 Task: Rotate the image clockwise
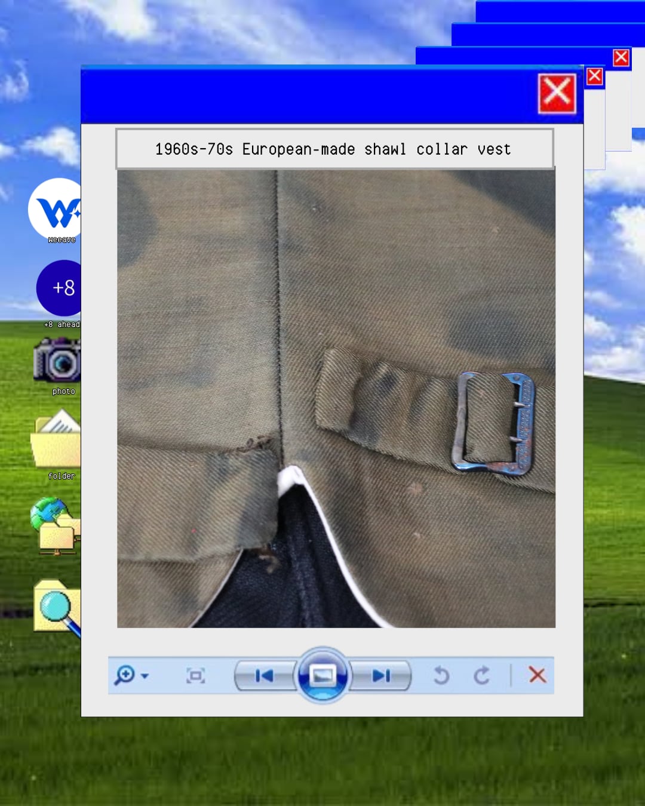(482, 675)
